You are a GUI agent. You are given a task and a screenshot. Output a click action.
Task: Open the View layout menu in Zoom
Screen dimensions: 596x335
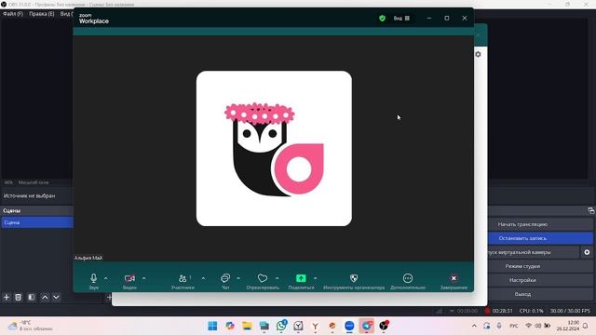(x=401, y=19)
